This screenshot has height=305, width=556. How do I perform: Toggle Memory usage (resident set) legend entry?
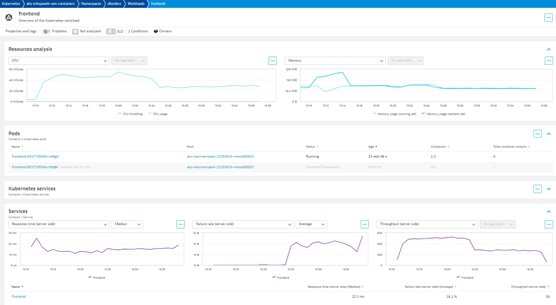445,114
